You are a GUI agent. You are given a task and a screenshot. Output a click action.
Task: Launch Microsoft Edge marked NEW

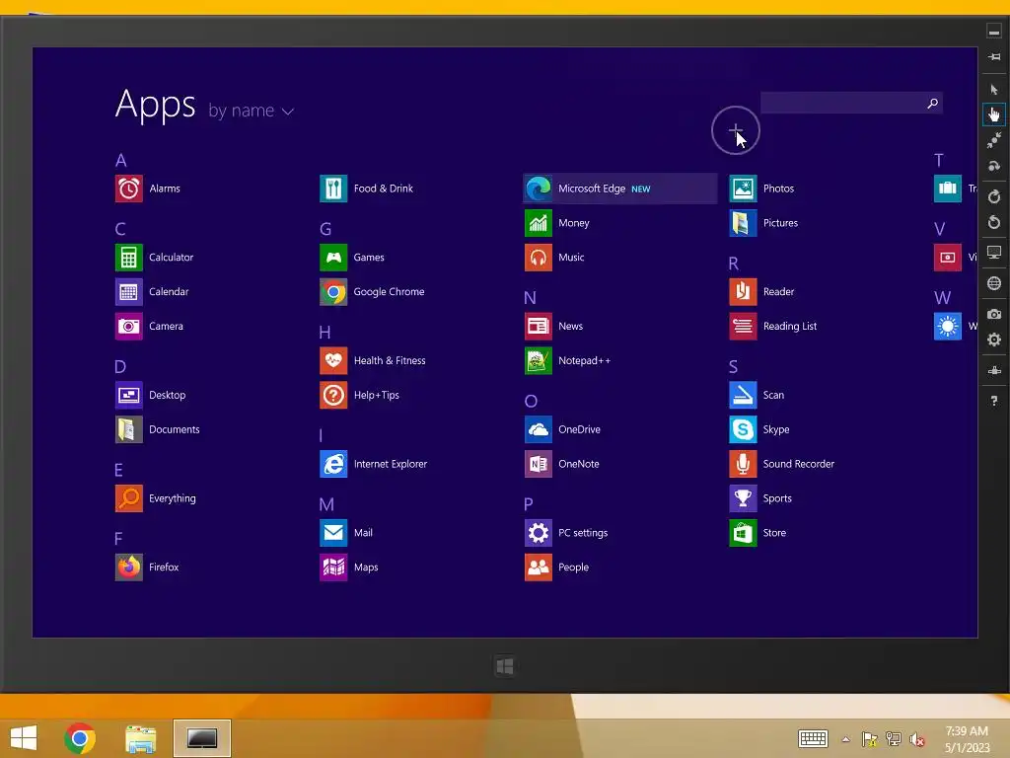620,189
